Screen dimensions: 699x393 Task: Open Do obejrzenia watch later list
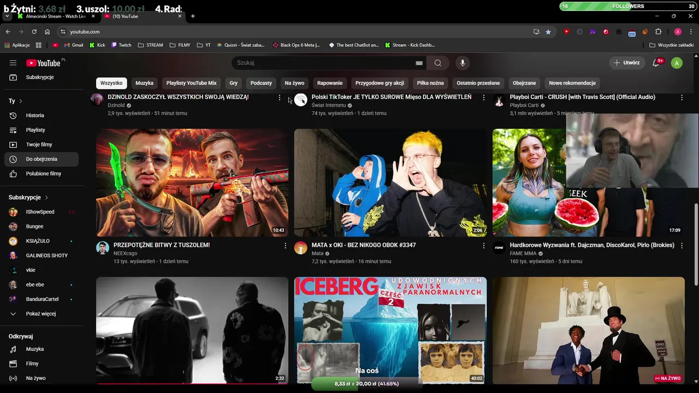[x=42, y=159]
